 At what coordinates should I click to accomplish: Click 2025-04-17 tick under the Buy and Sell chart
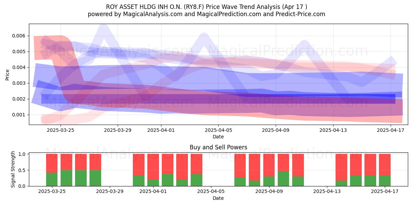(385, 192)
